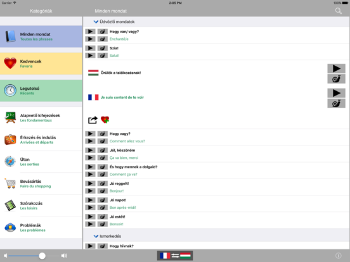Swap French and Hungarian languages
Image resolution: width=350 pixels, height=262 pixels.
click(175, 256)
